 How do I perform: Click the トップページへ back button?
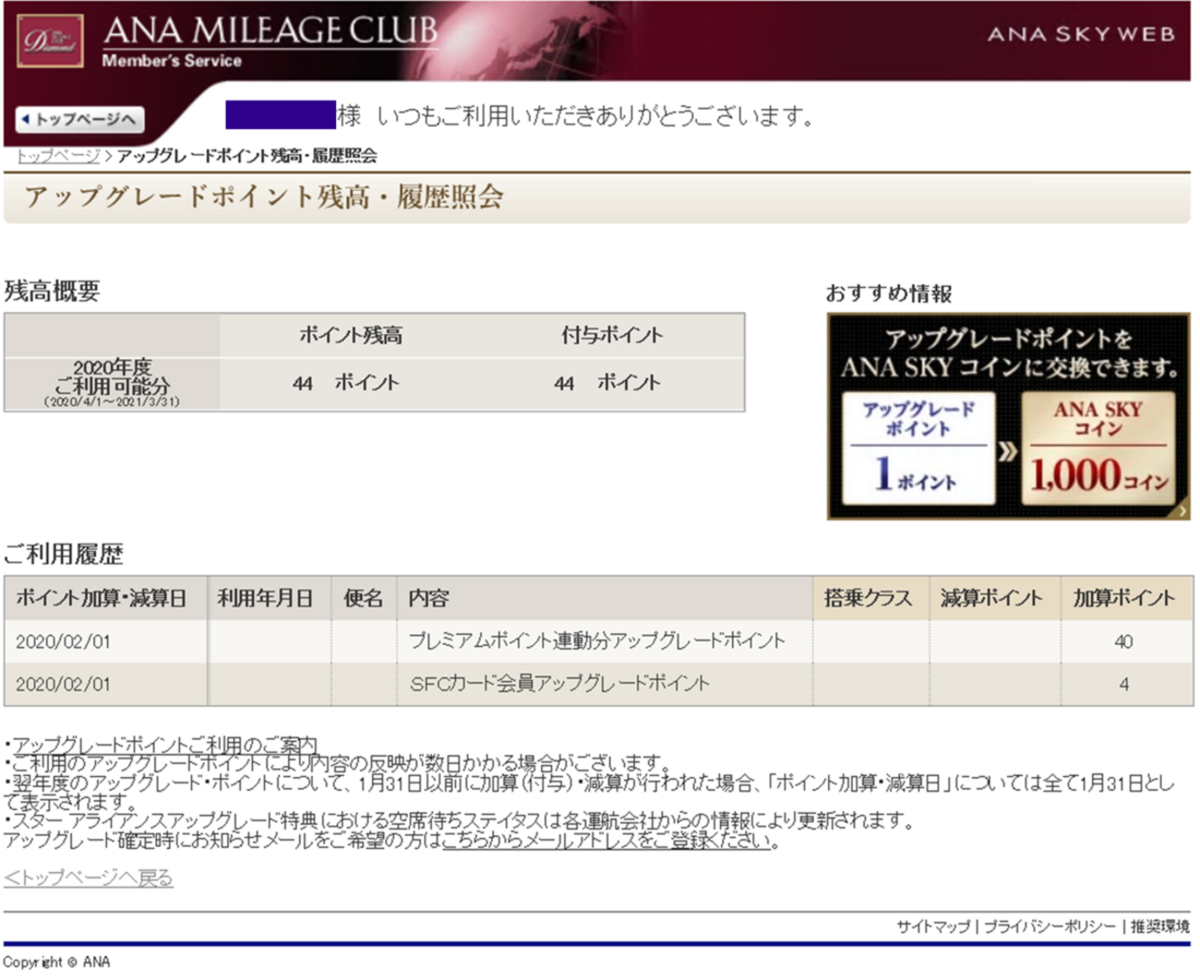click(80, 119)
